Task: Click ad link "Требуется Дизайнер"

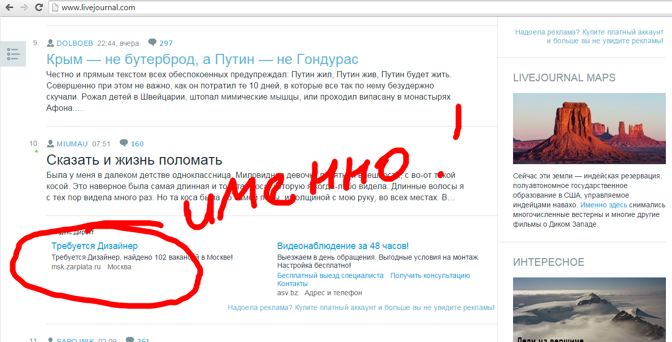Action: tap(94, 246)
